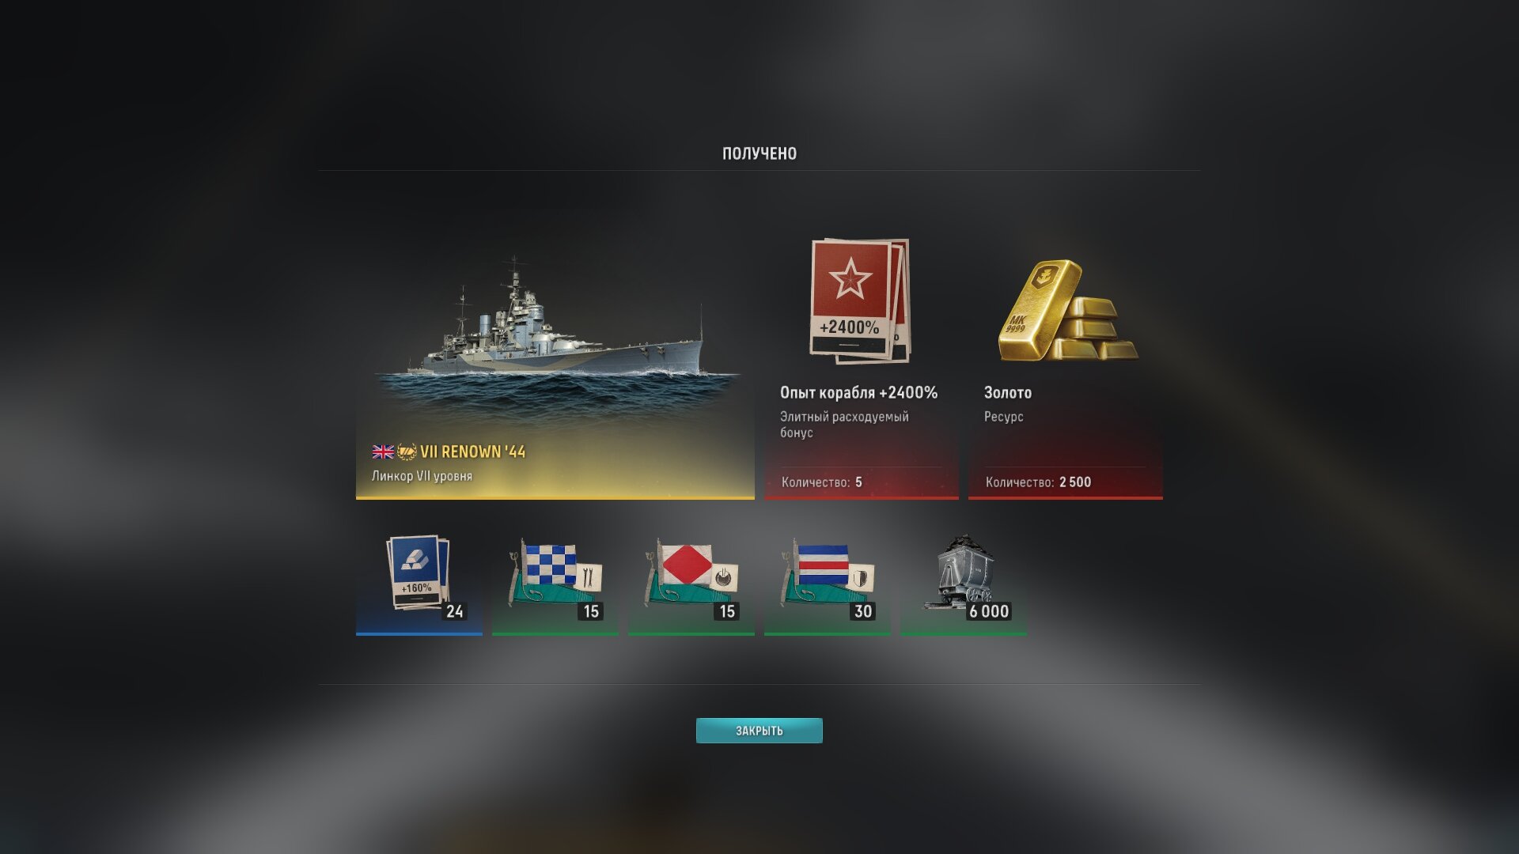Click the Линкор VII уровня subtitle
1519x854 pixels.
tap(422, 476)
